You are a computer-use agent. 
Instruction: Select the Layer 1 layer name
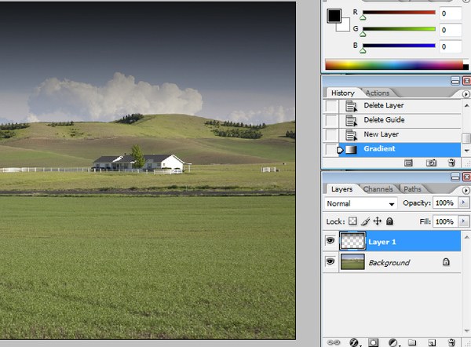[x=382, y=242]
